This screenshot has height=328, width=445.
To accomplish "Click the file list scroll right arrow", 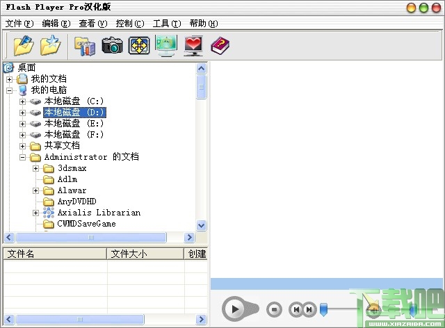I will click(x=201, y=319).
